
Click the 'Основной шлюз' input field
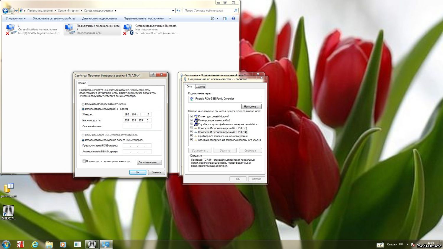137,126
